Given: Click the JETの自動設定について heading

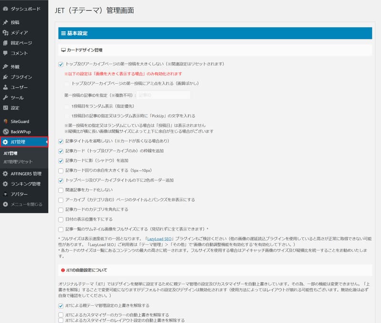Looking at the screenshot, I should click(215, 270).
